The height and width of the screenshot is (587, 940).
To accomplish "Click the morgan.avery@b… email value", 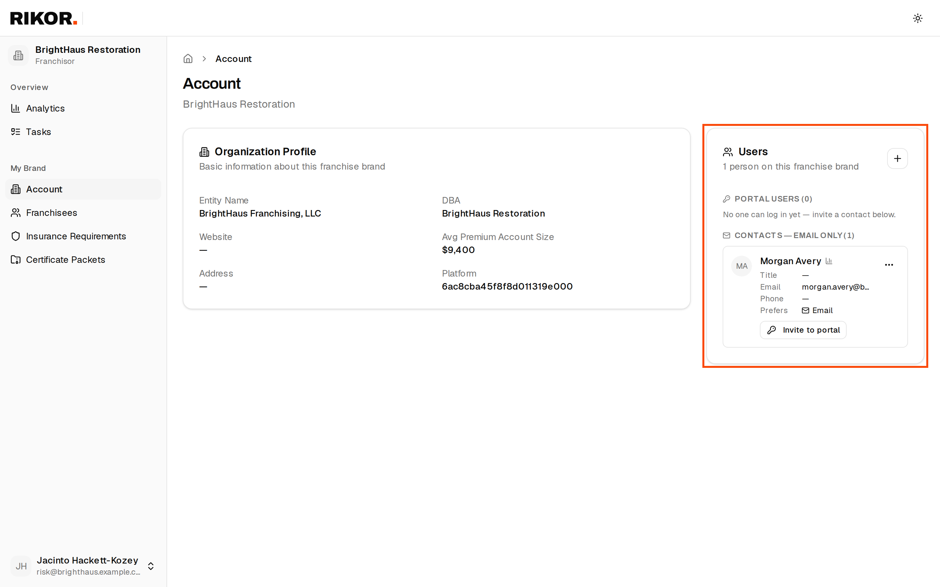I will coord(835,287).
